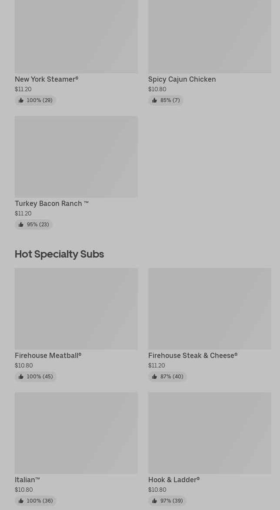Viewport: 280px width, 510px height.
Task: Open the Italian sub photo
Action: 76,433
